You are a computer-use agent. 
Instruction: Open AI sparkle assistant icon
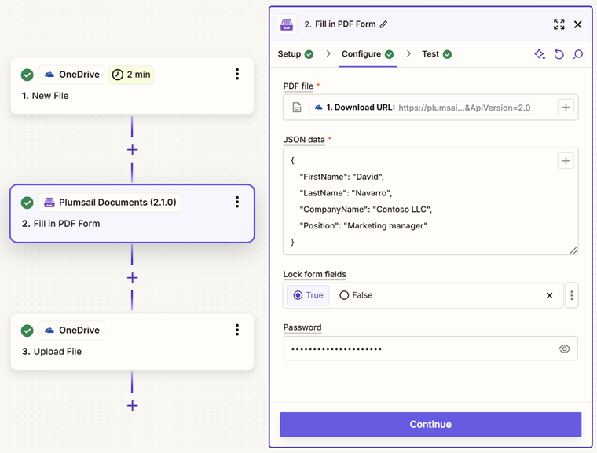[540, 54]
